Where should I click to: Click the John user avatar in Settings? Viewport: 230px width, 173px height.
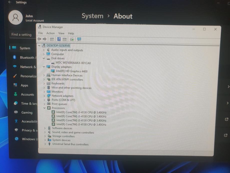click(16, 17)
